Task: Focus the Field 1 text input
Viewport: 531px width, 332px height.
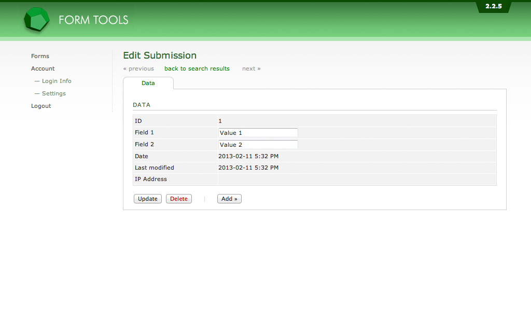Action: (x=258, y=133)
